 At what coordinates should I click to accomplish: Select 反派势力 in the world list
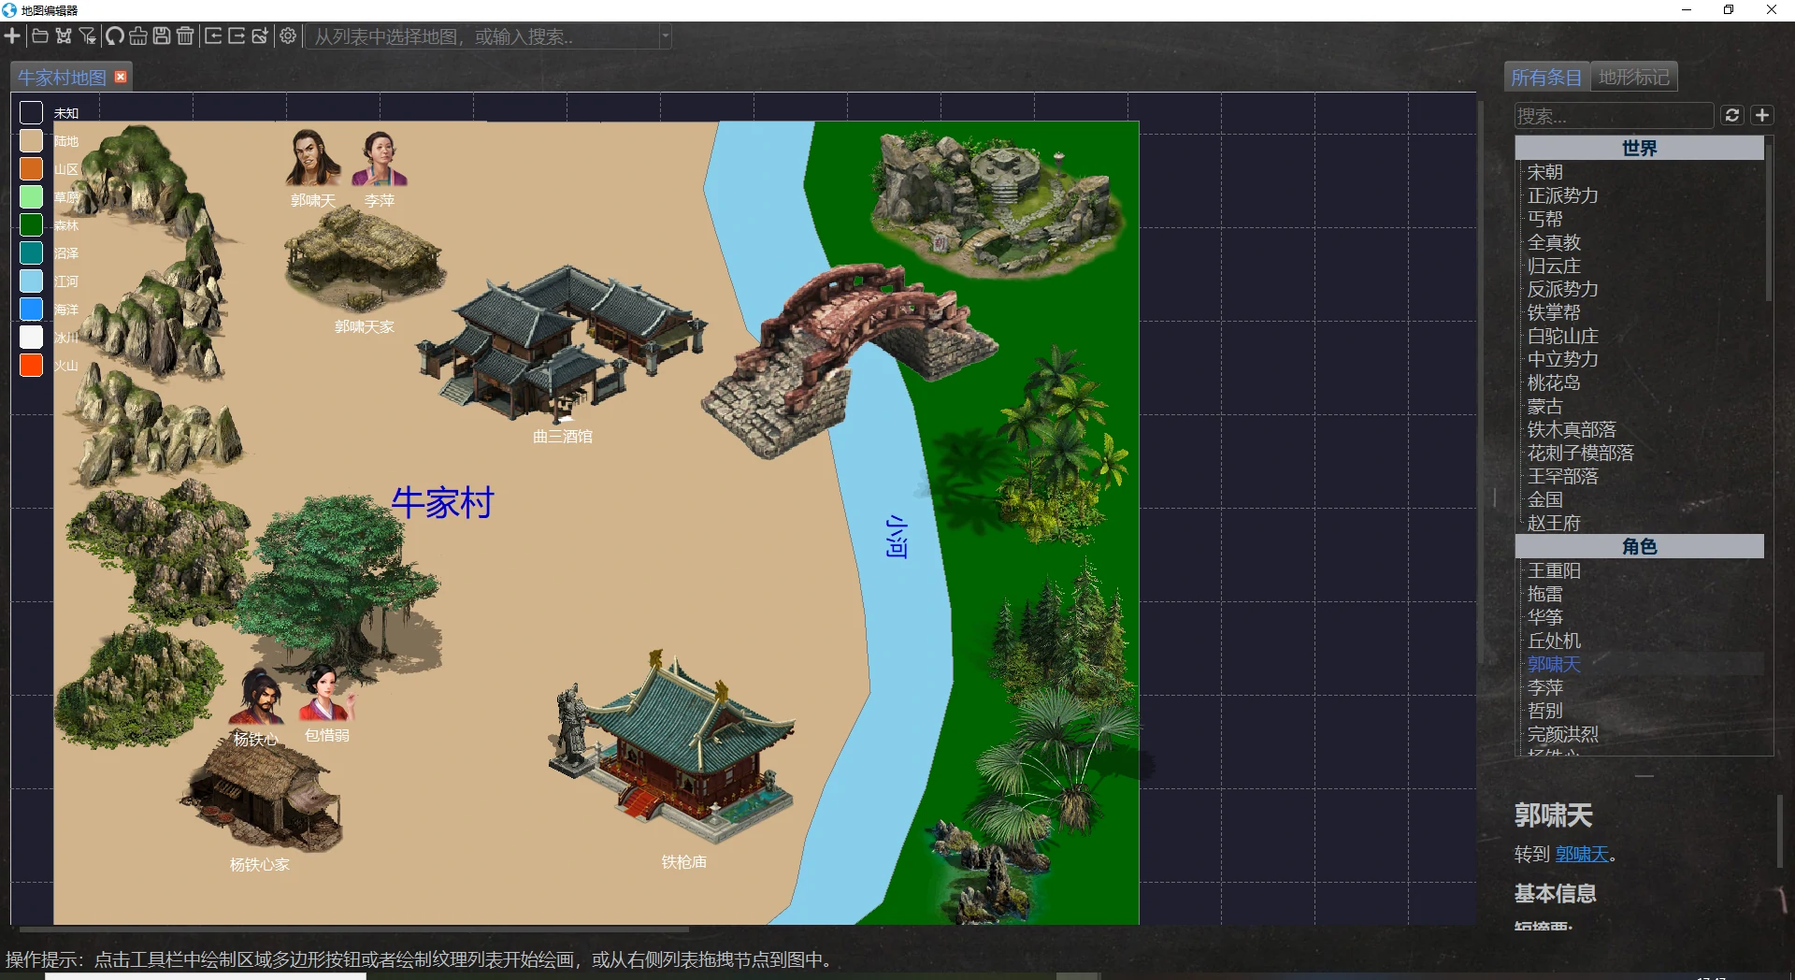tap(1563, 289)
